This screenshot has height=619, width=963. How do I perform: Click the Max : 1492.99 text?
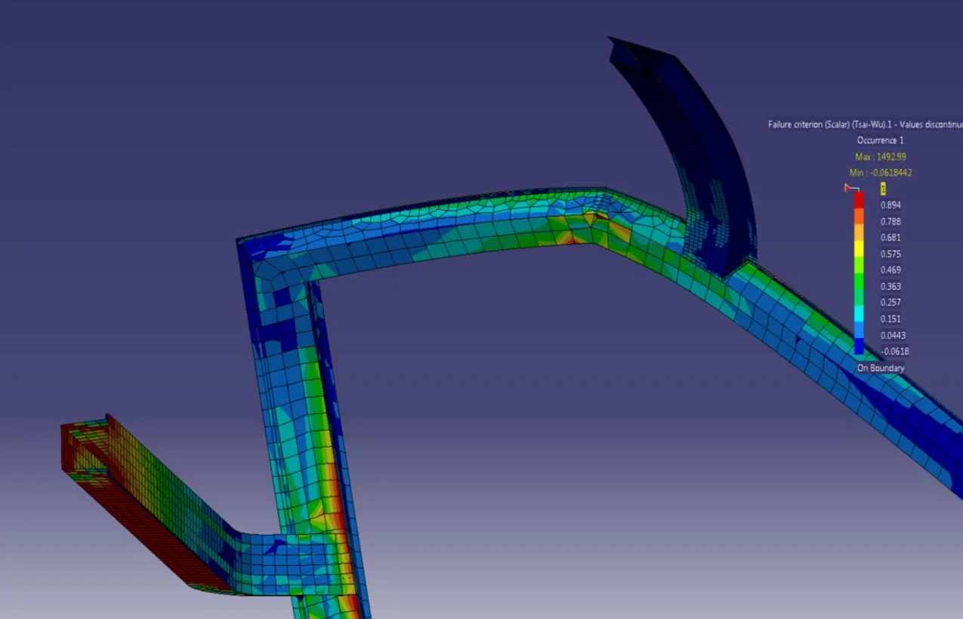881,156
